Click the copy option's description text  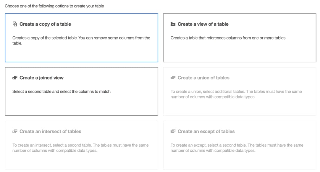pos(81,40)
